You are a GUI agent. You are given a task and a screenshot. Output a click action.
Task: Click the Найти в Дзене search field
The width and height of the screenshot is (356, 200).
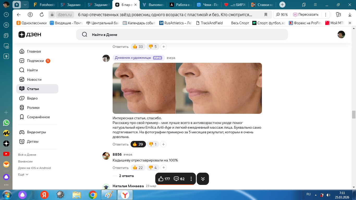(x=182, y=34)
